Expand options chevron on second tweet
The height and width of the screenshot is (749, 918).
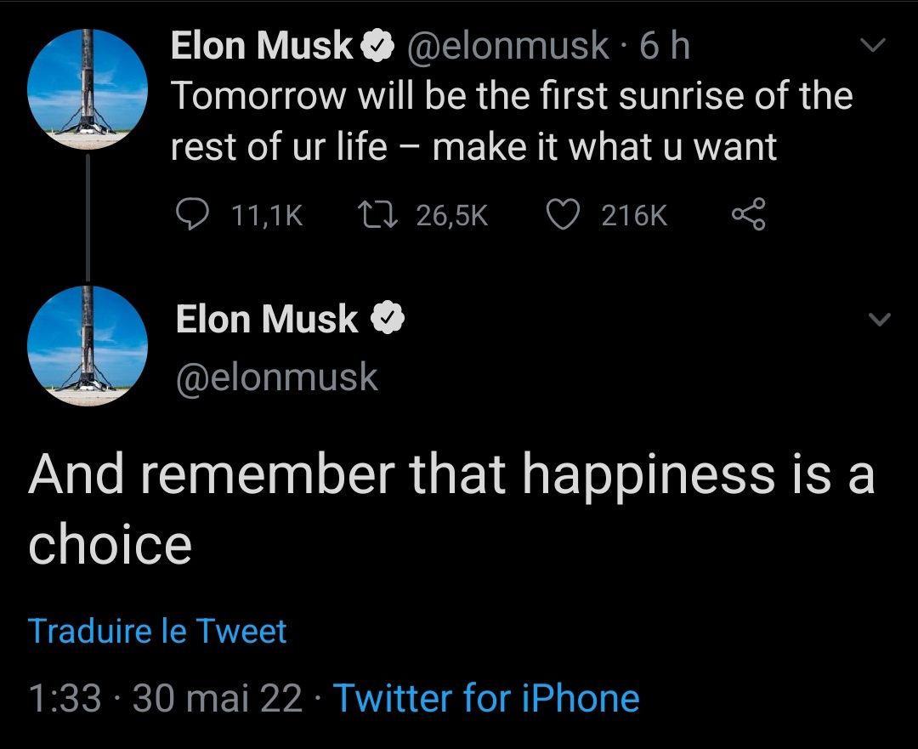click(880, 321)
